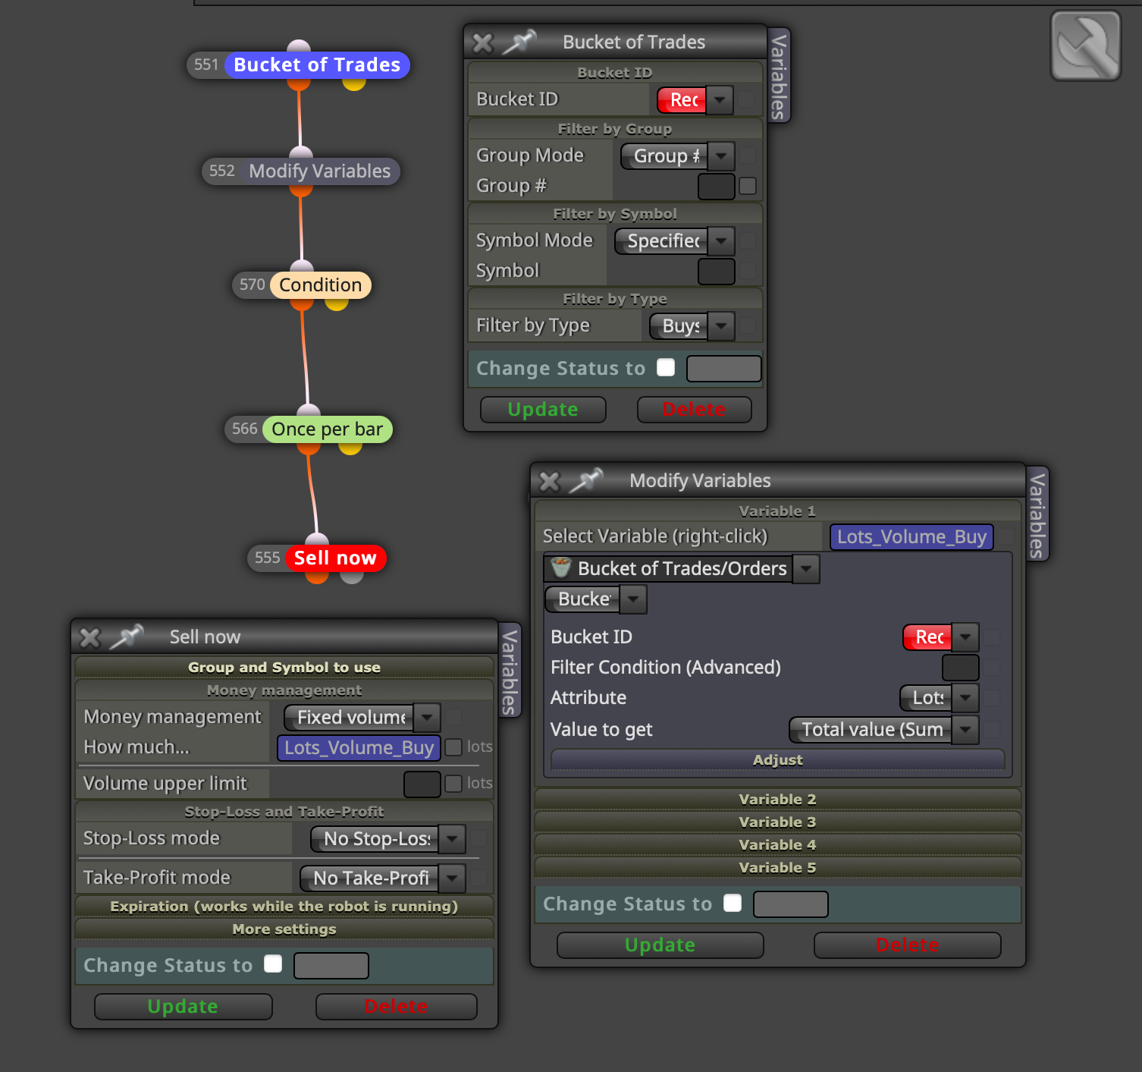Expand the Variable 3 section
The height and width of the screenshot is (1072, 1142).
coord(778,822)
